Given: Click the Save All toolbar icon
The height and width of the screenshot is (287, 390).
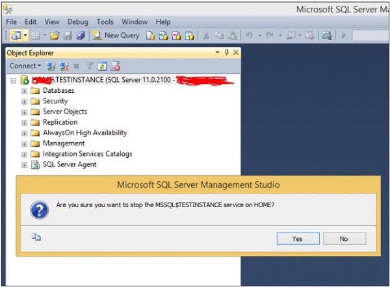Looking at the screenshot, I should pyautogui.click(x=80, y=35).
